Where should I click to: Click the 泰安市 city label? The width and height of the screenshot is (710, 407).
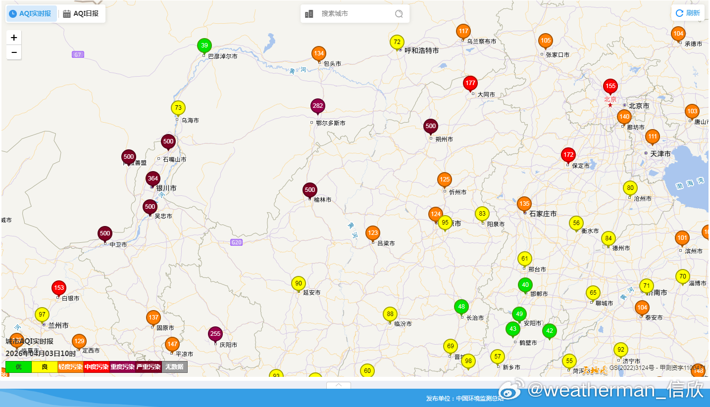coord(654,317)
